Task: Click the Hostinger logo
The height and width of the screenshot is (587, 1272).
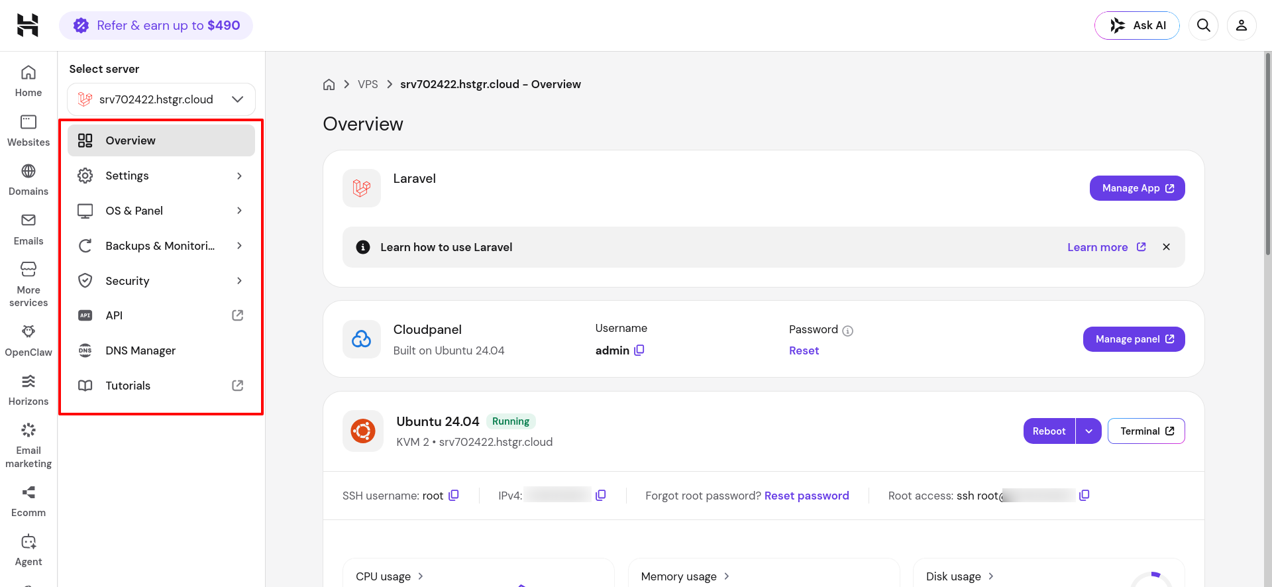Action: coord(28,25)
